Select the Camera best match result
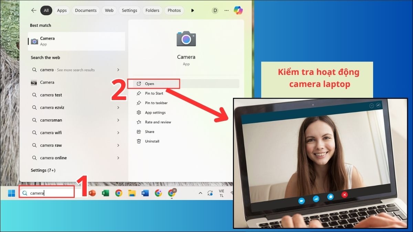 [x=76, y=41]
